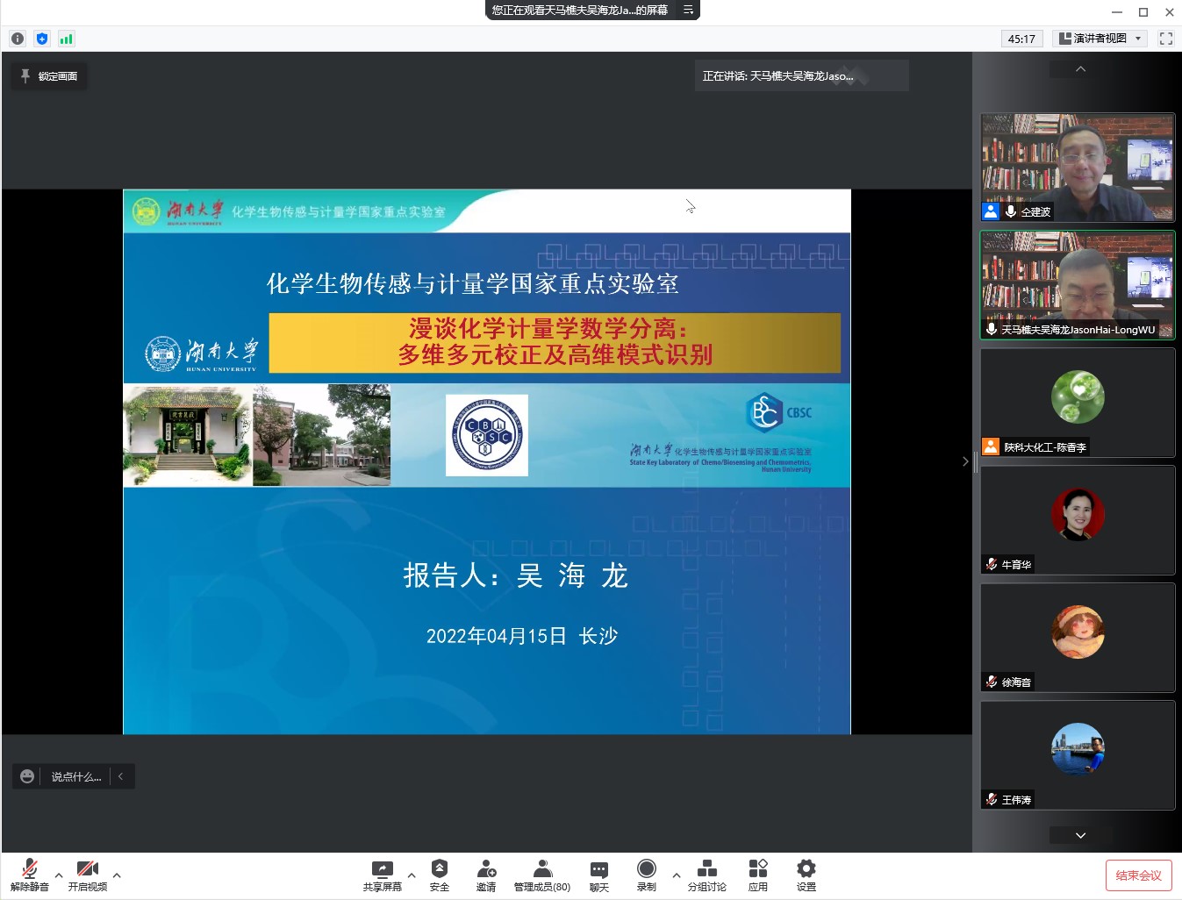This screenshot has width=1182, height=900.
Task: Open the speaker view dropdown
Action: click(x=1100, y=39)
